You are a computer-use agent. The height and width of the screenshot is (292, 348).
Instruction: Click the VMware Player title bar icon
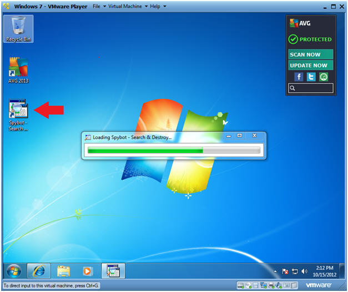7,6
